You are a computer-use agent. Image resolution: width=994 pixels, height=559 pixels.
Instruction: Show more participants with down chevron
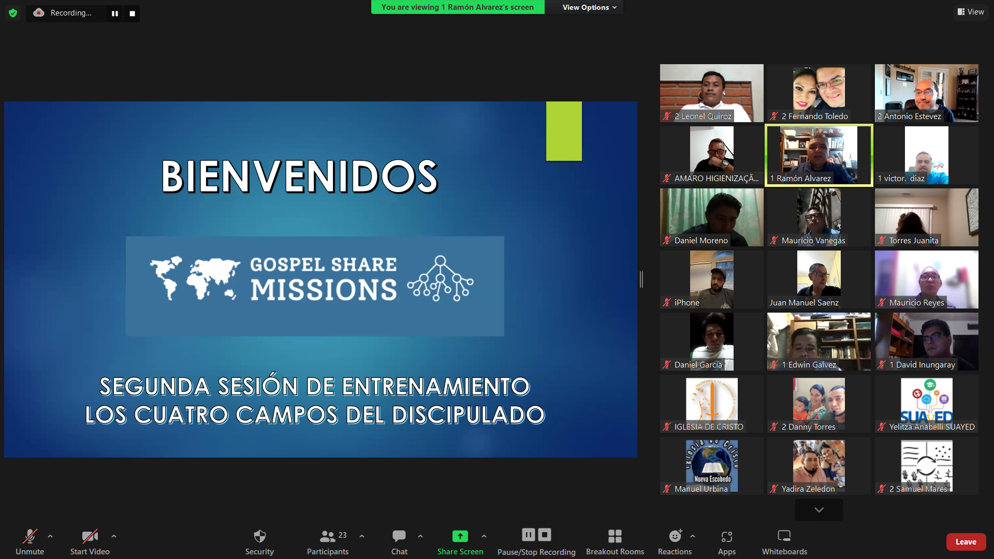click(x=819, y=510)
